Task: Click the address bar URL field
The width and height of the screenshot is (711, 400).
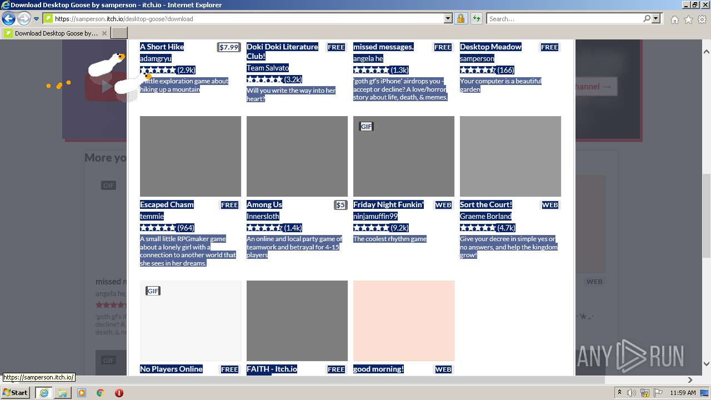Action: point(243,18)
